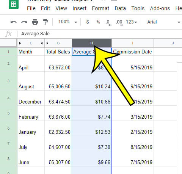The image size is (182, 174).
Task: Activate the paint format tool
Action: click(45, 22)
